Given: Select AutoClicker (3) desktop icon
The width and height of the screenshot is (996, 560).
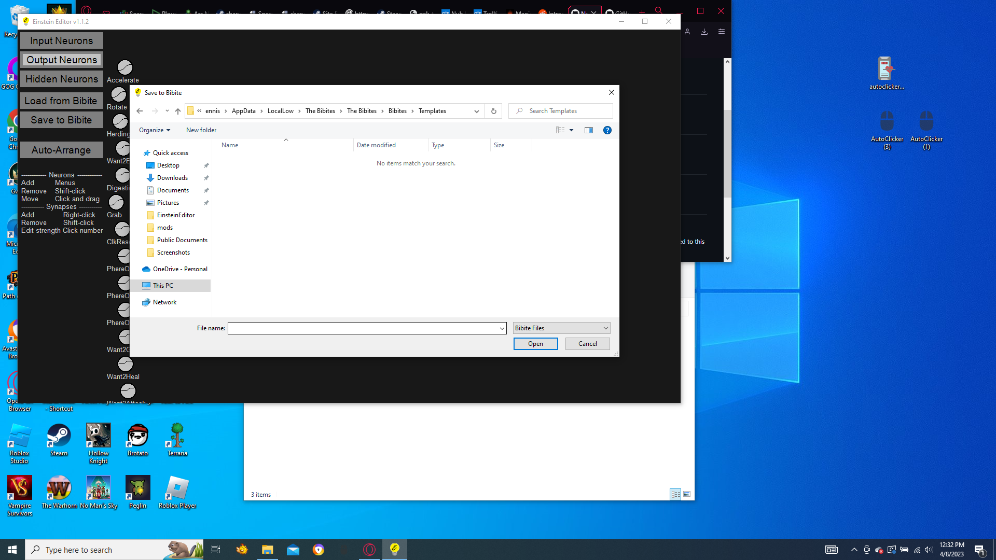Looking at the screenshot, I should [x=887, y=130].
